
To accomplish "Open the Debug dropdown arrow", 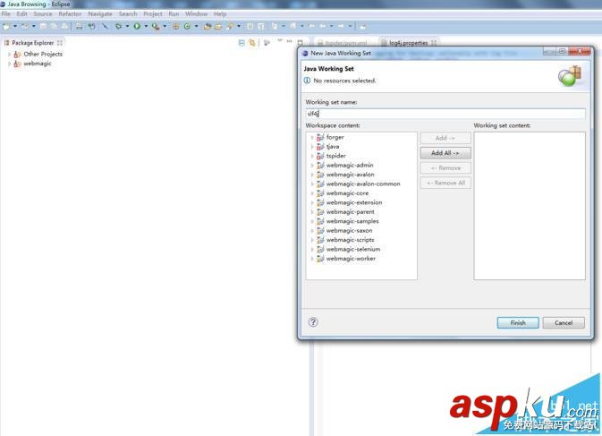I will (x=127, y=26).
